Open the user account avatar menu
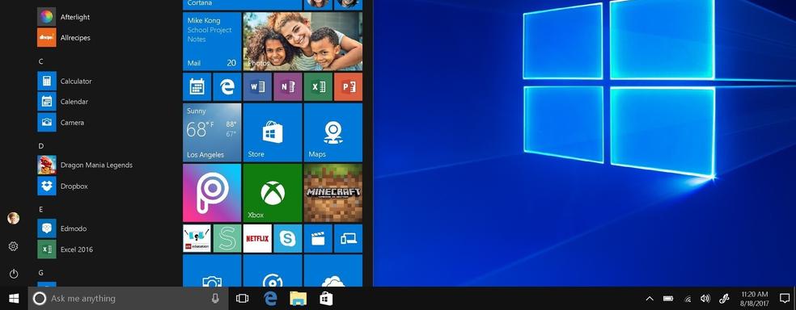The width and height of the screenshot is (796, 310). point(13,218)
